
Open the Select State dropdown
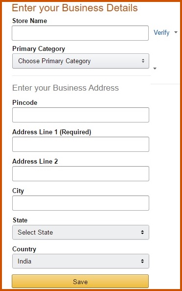pos(81,232)
